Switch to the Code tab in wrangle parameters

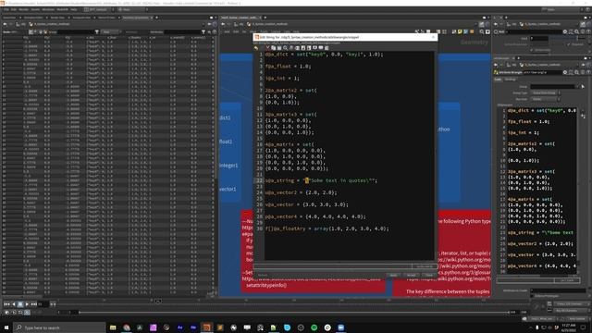(x=499, y=80)
